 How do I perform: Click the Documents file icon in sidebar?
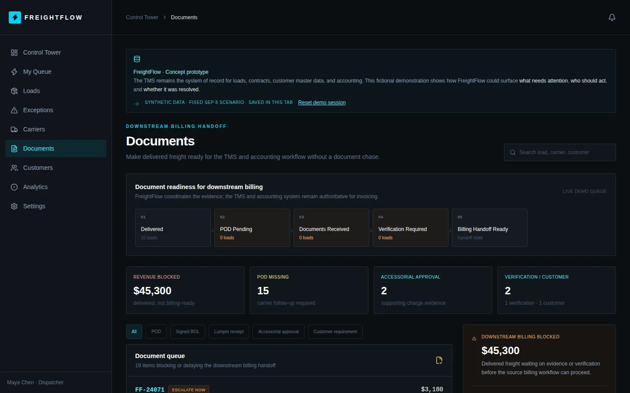tap(14, 148)
